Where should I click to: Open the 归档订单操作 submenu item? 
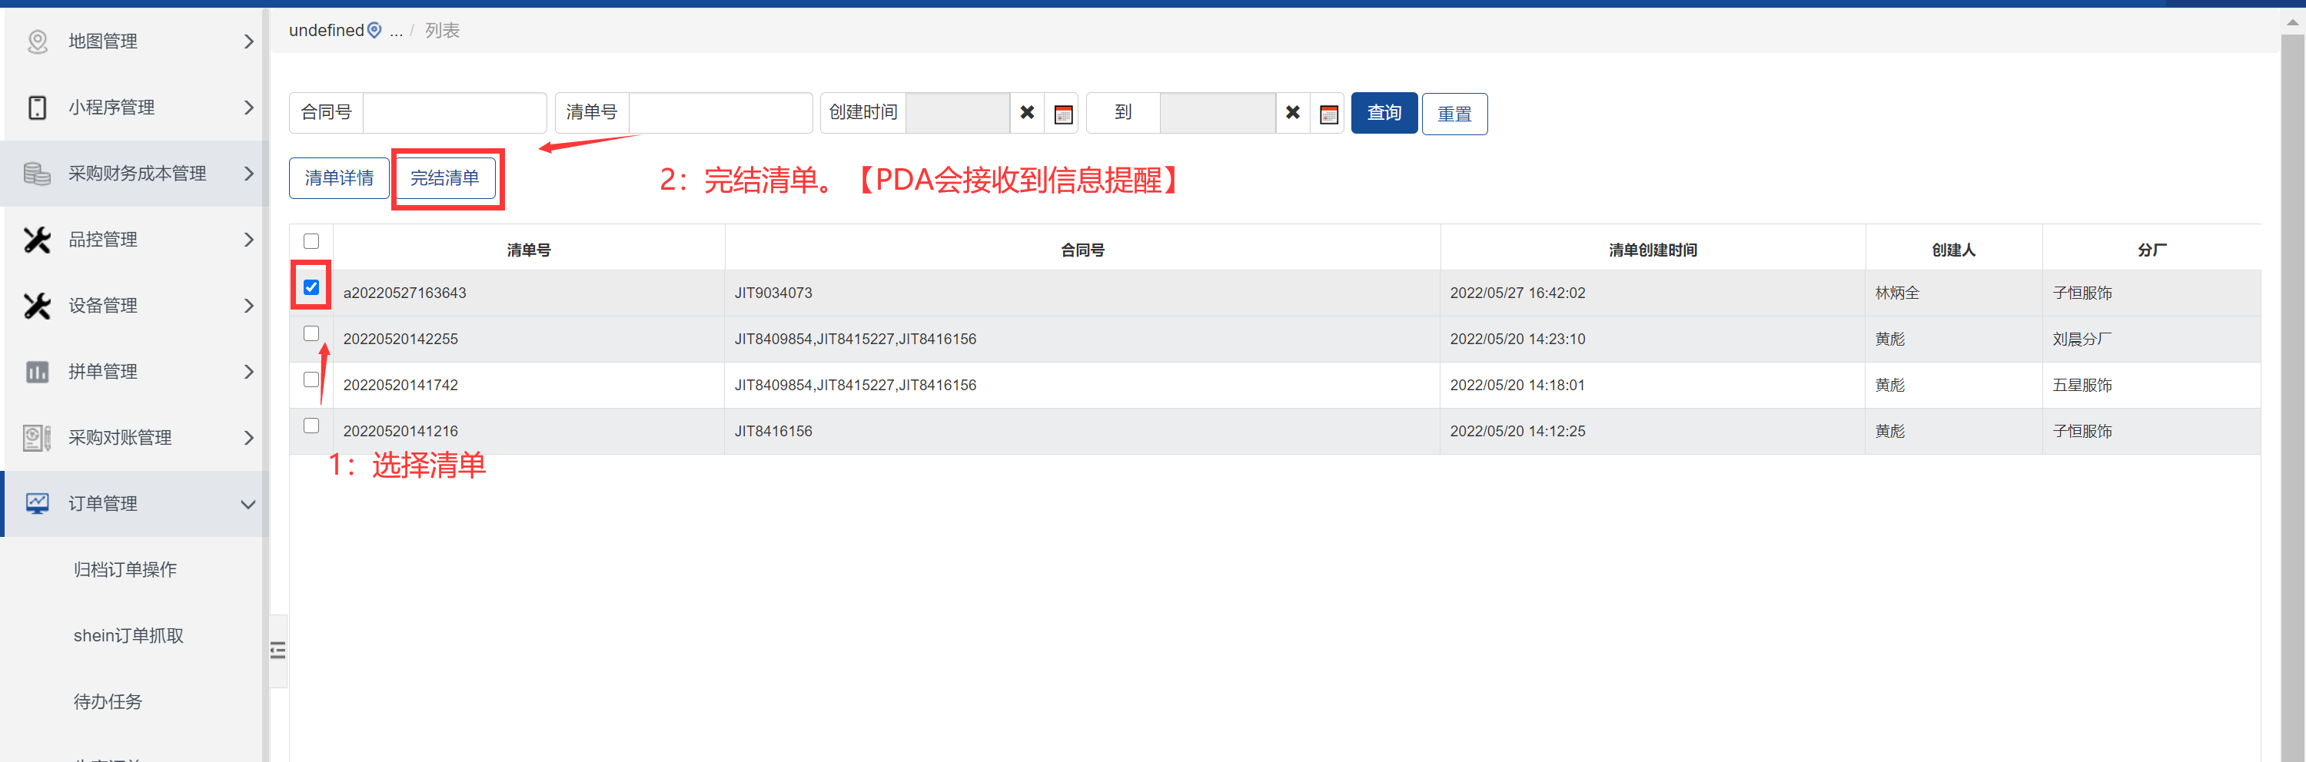pos(125,570)
